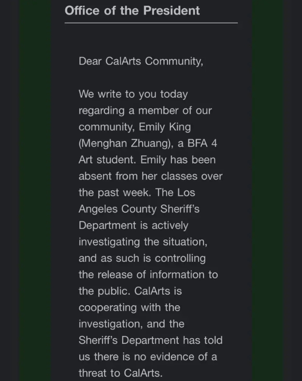302x381 pixels.
Task: Click the line "the release of information to"
Action: [148, 275]
